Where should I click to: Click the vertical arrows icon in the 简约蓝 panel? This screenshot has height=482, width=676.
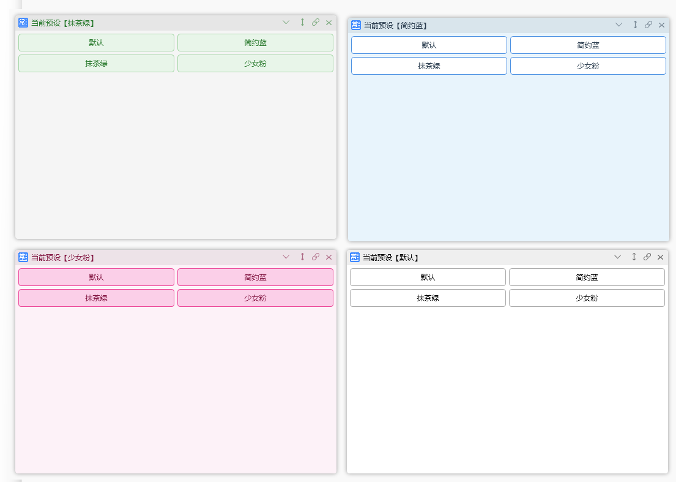[x=635, y=25]
